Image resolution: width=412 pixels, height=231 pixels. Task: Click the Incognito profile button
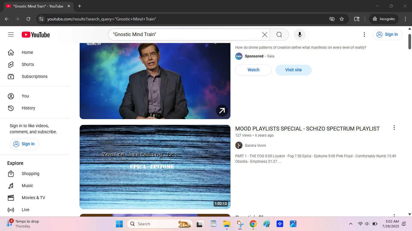[384, 19]
